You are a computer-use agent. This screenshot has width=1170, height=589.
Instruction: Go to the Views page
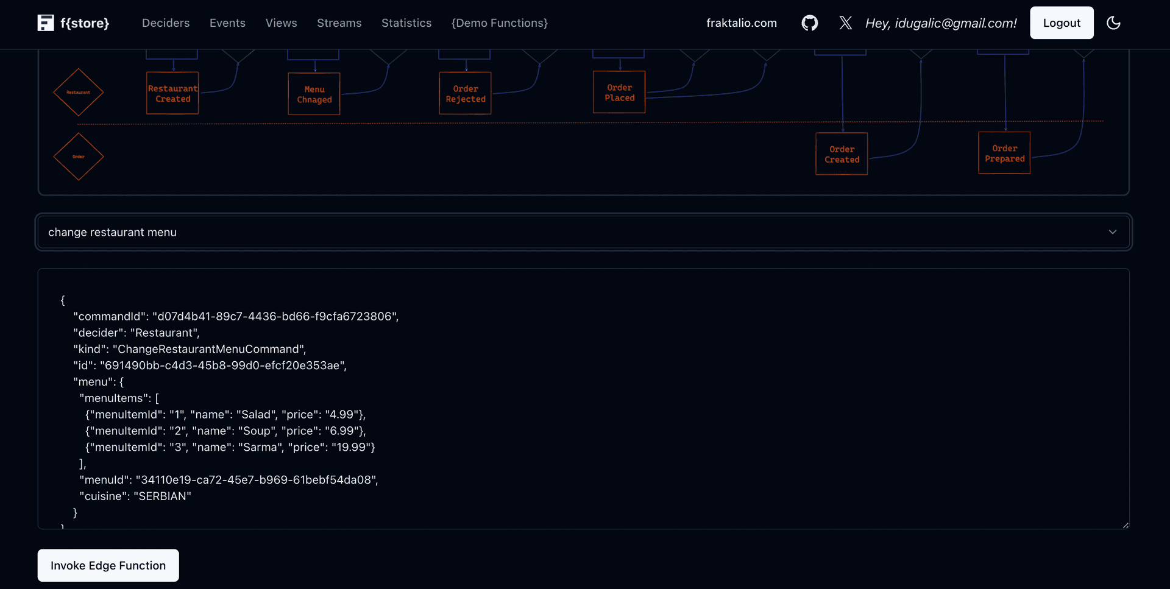[x=281, y=23]
